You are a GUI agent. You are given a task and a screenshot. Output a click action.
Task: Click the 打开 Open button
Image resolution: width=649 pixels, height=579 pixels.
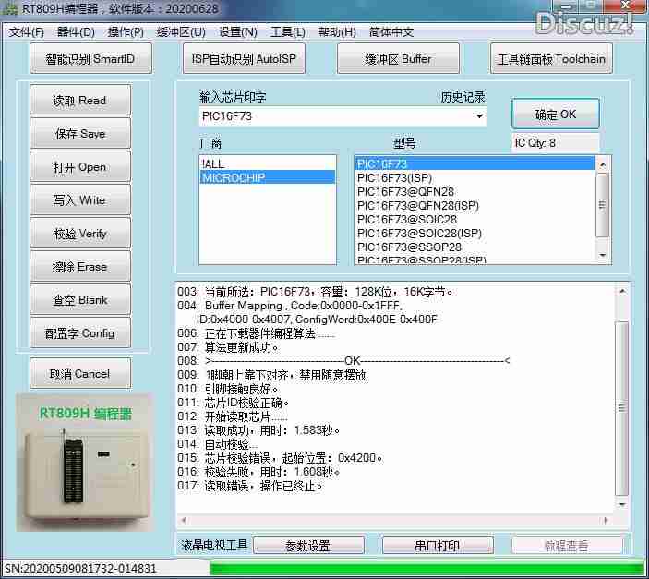point(80,167)
